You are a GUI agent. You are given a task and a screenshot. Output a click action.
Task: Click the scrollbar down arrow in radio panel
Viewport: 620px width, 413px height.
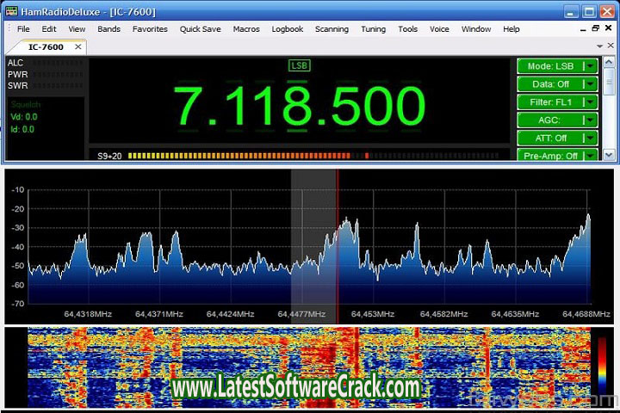[610, 155]
